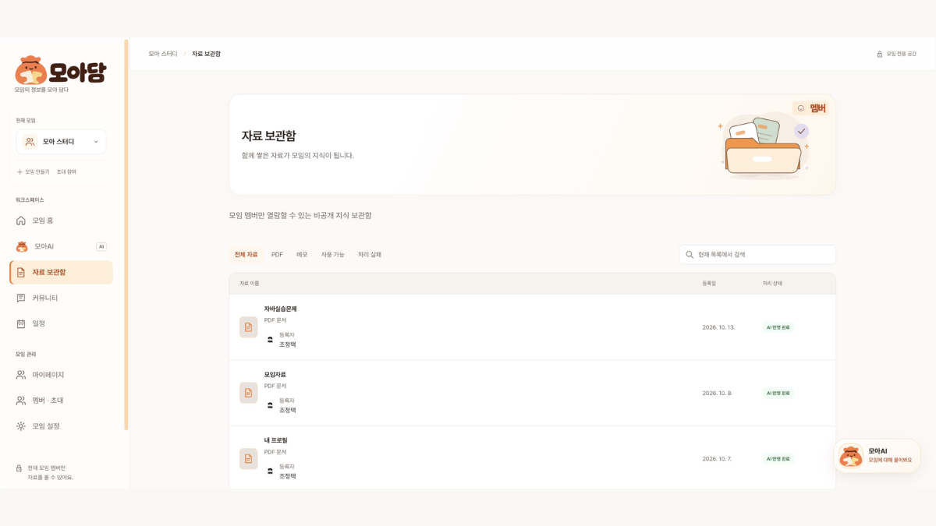Click the 내 프로필 file name
Viewport: 936px width, 526px height.
point(275,440)
